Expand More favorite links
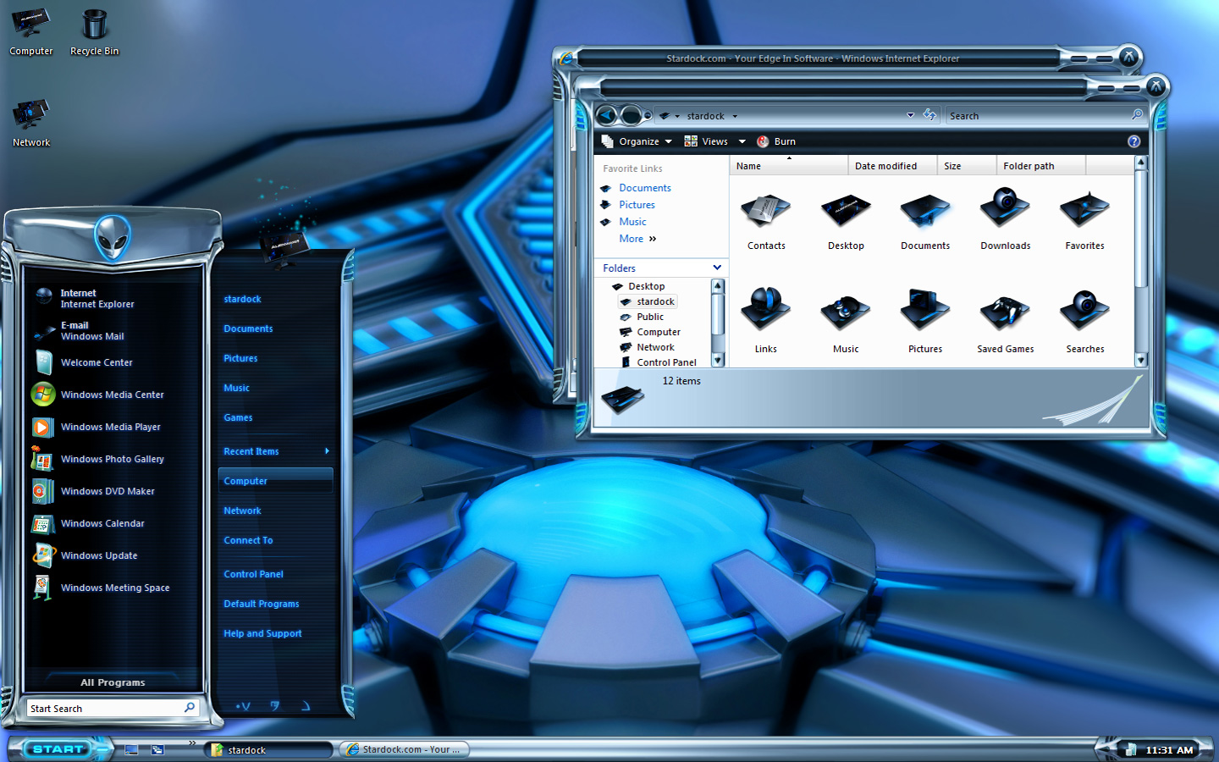The width and height of the screenshot is (1219, 762). [x=638, y=239]
